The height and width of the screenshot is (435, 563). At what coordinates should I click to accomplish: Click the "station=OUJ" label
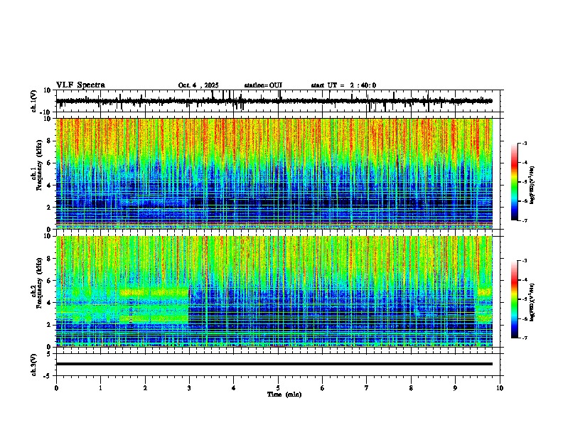point(263,85)
